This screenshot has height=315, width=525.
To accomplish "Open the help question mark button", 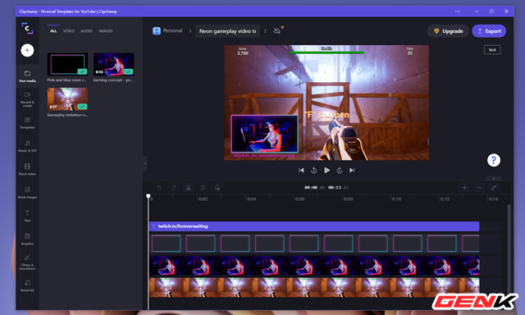I will click(494, 160).
